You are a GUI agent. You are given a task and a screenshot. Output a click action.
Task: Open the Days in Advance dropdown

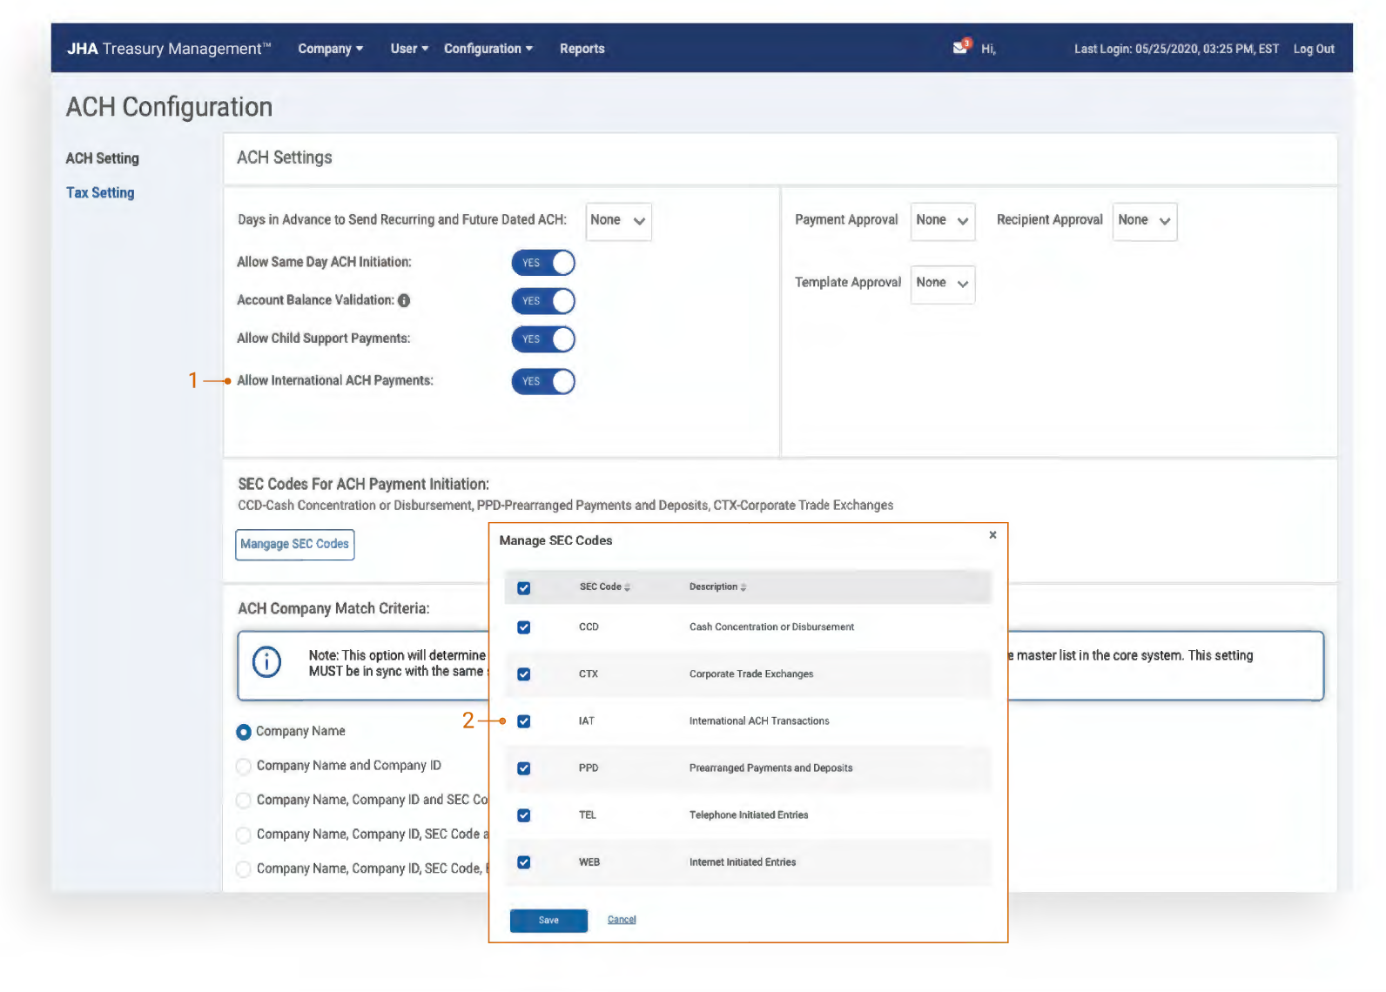tap(618, 221)
